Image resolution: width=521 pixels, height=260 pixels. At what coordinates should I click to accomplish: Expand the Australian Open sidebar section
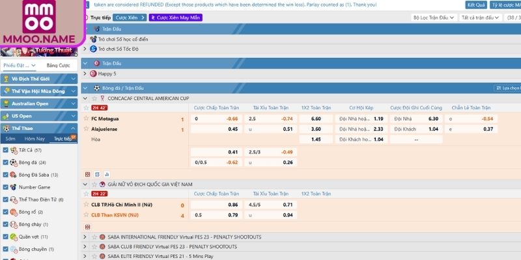click(39, 103)
